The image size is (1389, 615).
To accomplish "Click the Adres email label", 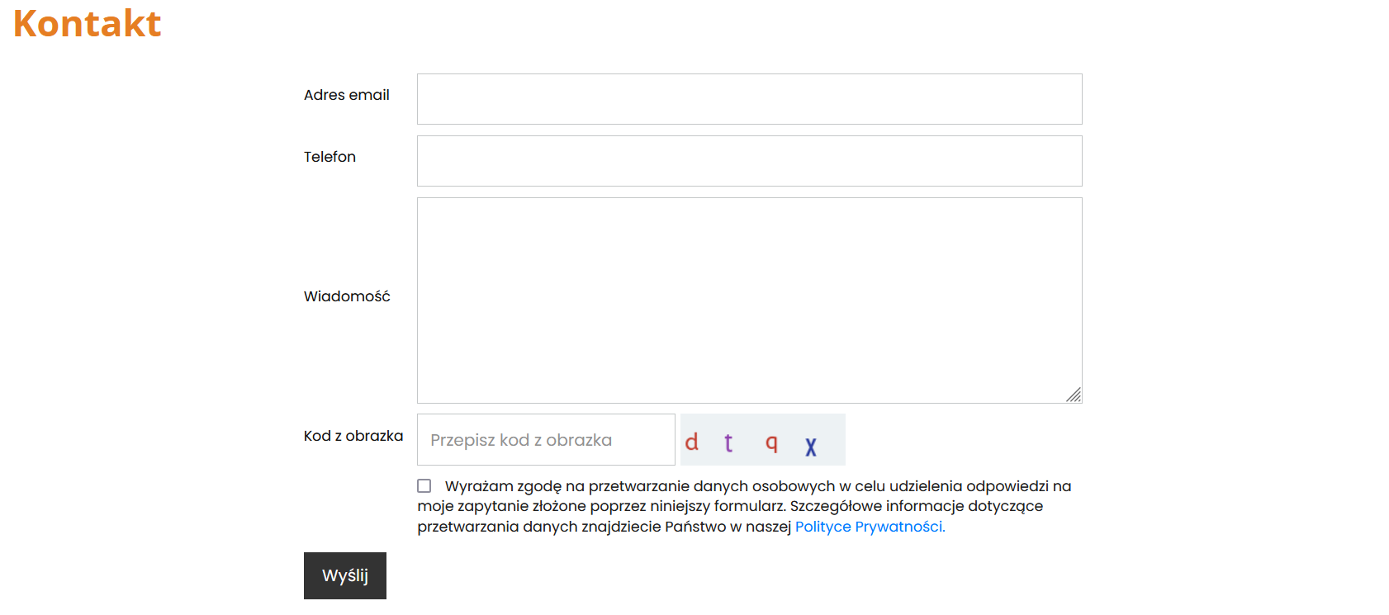I will tap(347, 95).
